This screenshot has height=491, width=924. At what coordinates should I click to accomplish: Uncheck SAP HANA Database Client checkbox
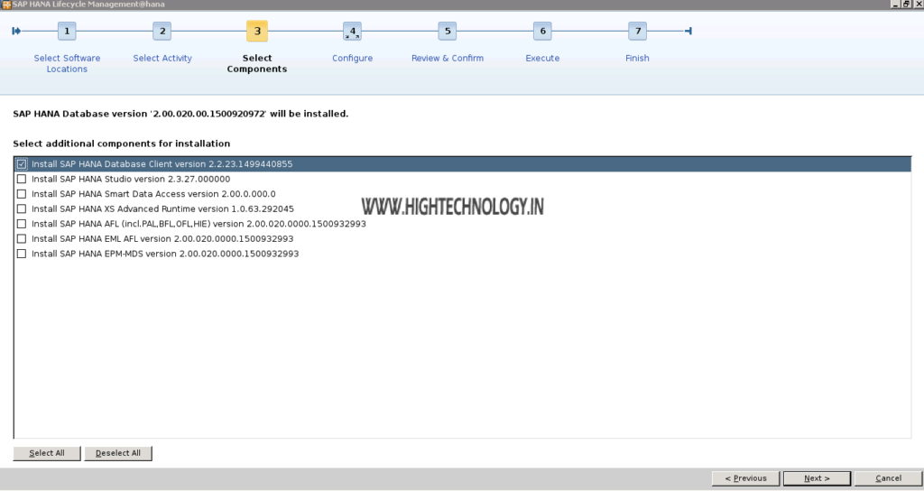pyautogui.click(x=22, y=164)
